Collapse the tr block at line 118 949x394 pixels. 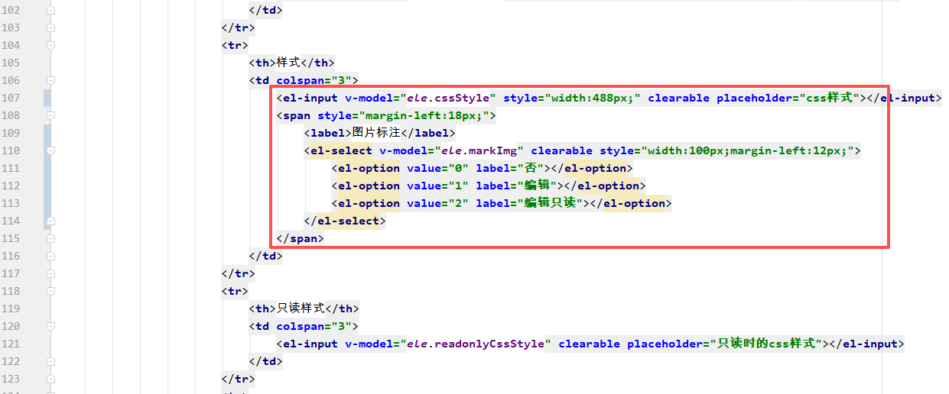click(x=51, y=291)
